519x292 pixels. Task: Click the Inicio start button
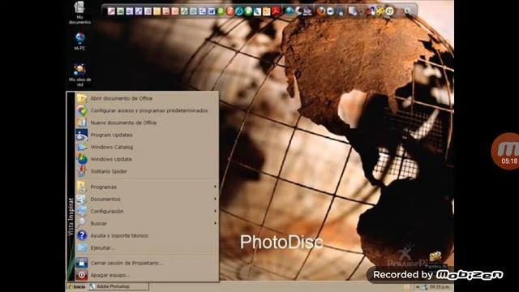point(77,286)
